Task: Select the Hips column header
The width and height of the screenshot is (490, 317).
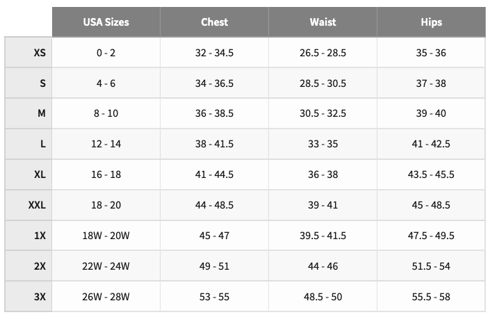Action: (431, 22)
